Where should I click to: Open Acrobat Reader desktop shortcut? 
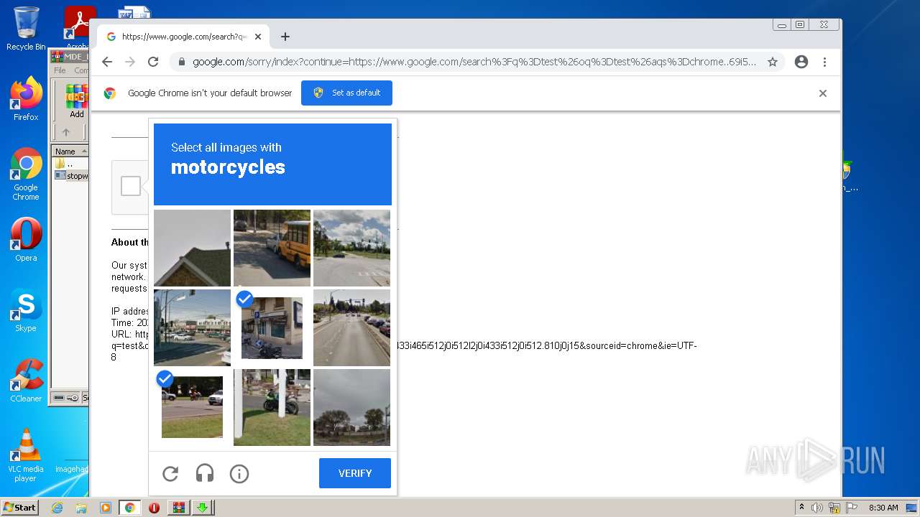(x=80, y=27)
